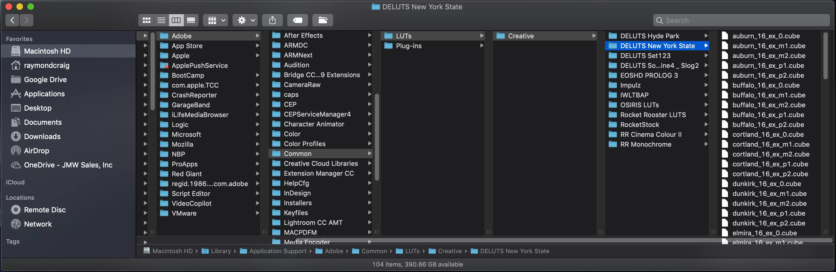Select the DELUTS Hyde Park folder
Image resolution: width=836 pixels, height=272 pixels.
[x=657, y=36]
